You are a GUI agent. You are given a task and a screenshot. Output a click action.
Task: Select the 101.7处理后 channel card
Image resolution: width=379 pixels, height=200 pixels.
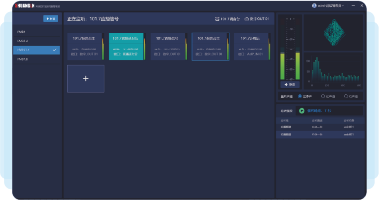pos(251,46)
